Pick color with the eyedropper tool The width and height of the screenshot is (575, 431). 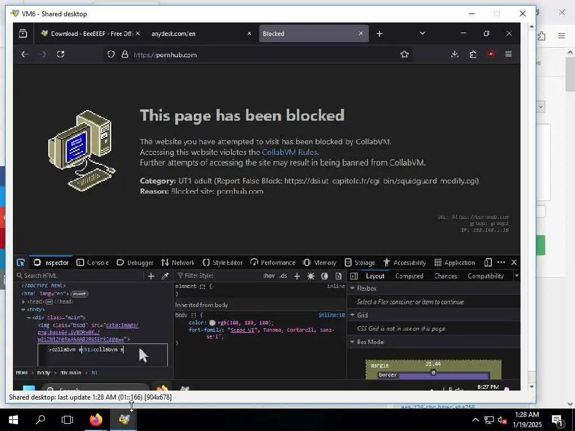coord(165,276)
